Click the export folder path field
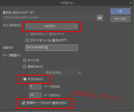 pyautogui.click(x=49, y=18)
